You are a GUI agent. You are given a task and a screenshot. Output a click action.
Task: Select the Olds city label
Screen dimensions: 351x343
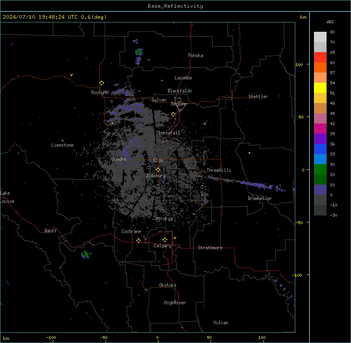[158, 161]
